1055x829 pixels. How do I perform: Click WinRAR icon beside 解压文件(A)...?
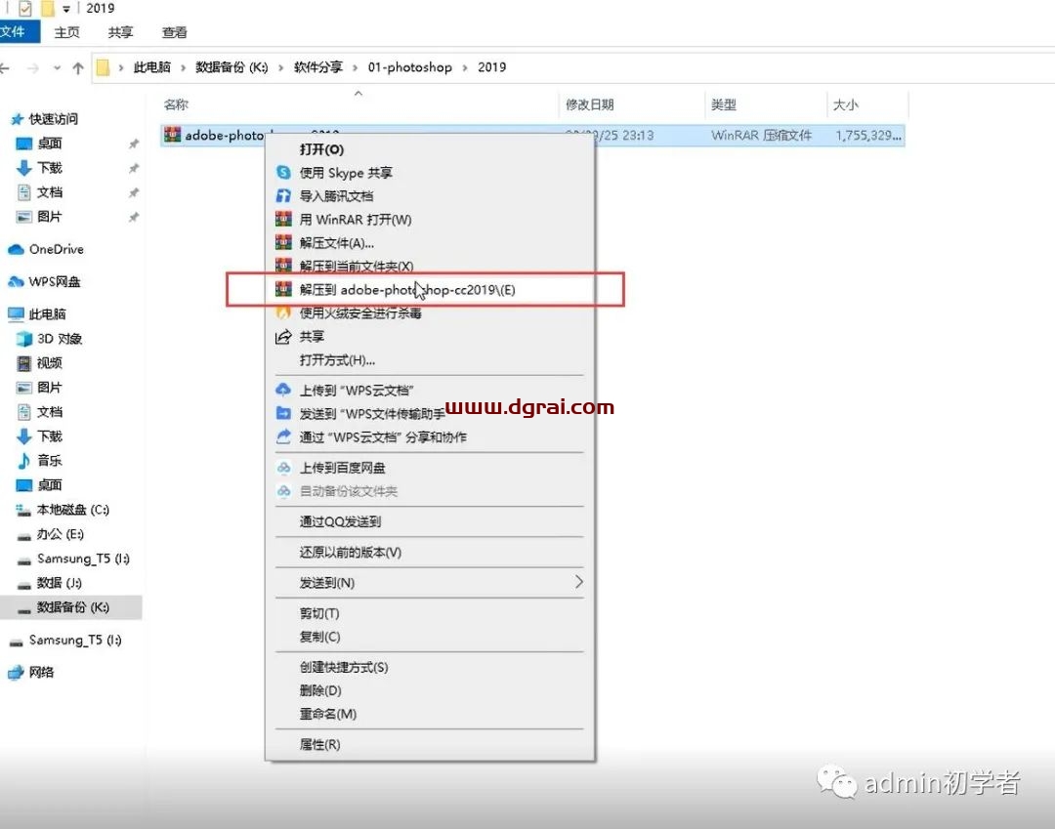coord(283,242)
